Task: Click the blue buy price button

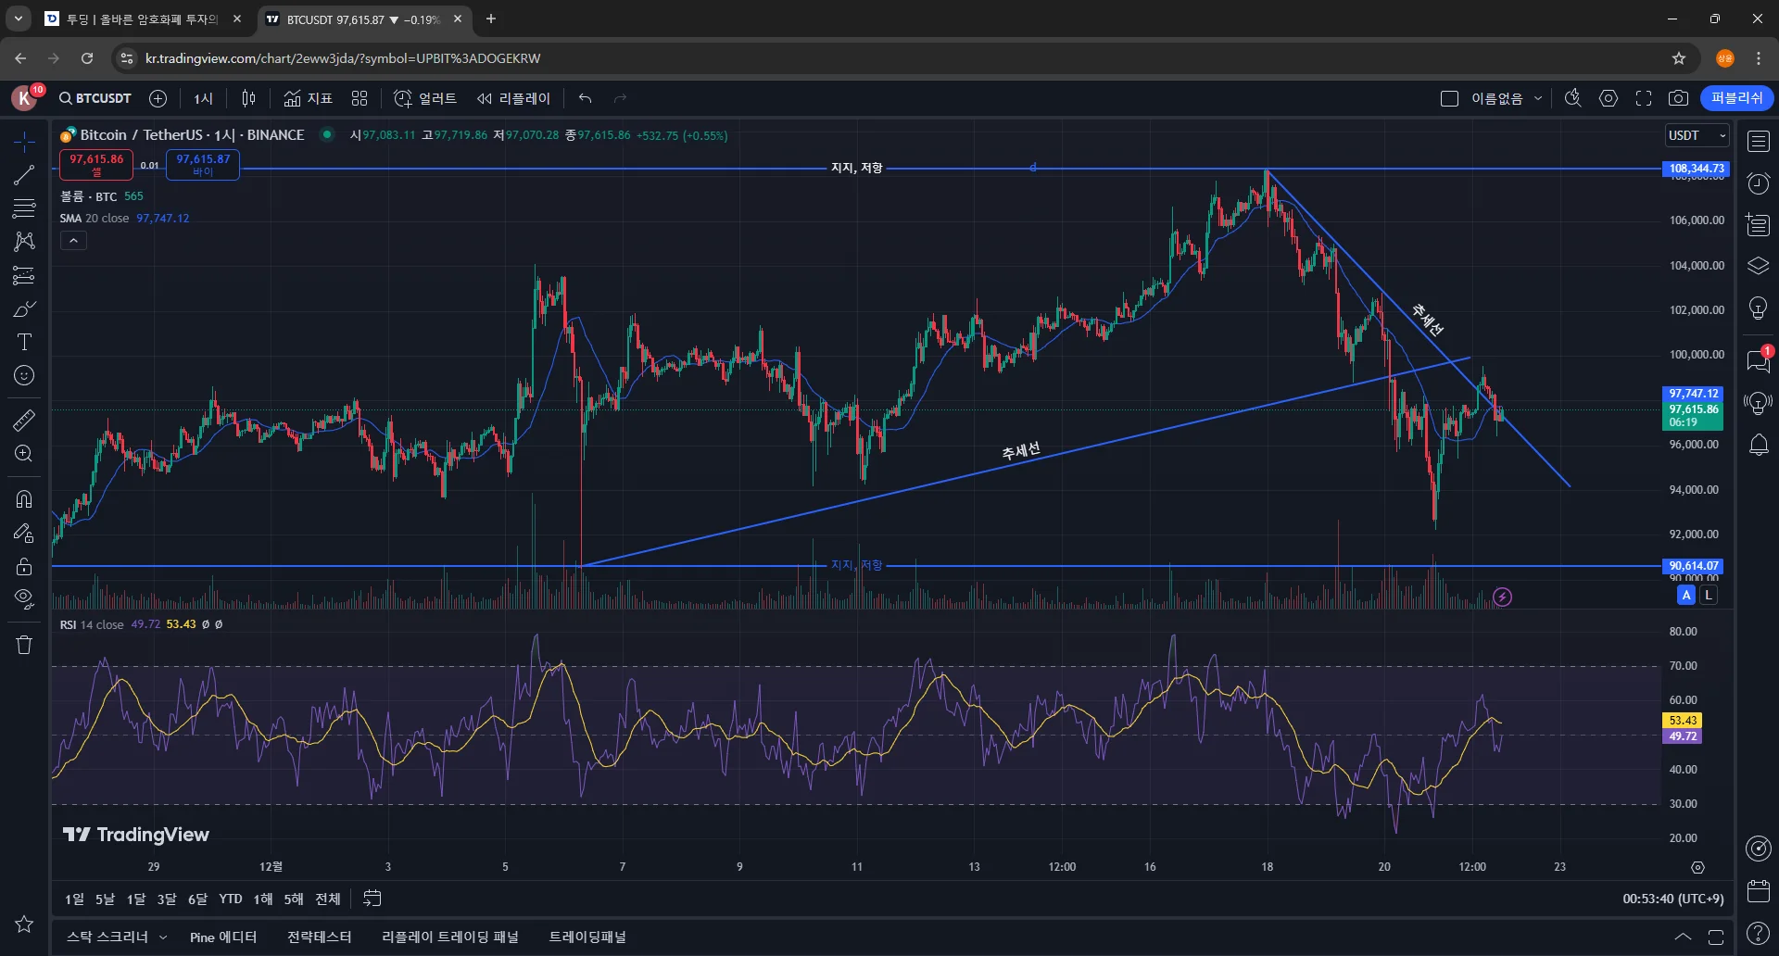Action: [x=203, y=165]
